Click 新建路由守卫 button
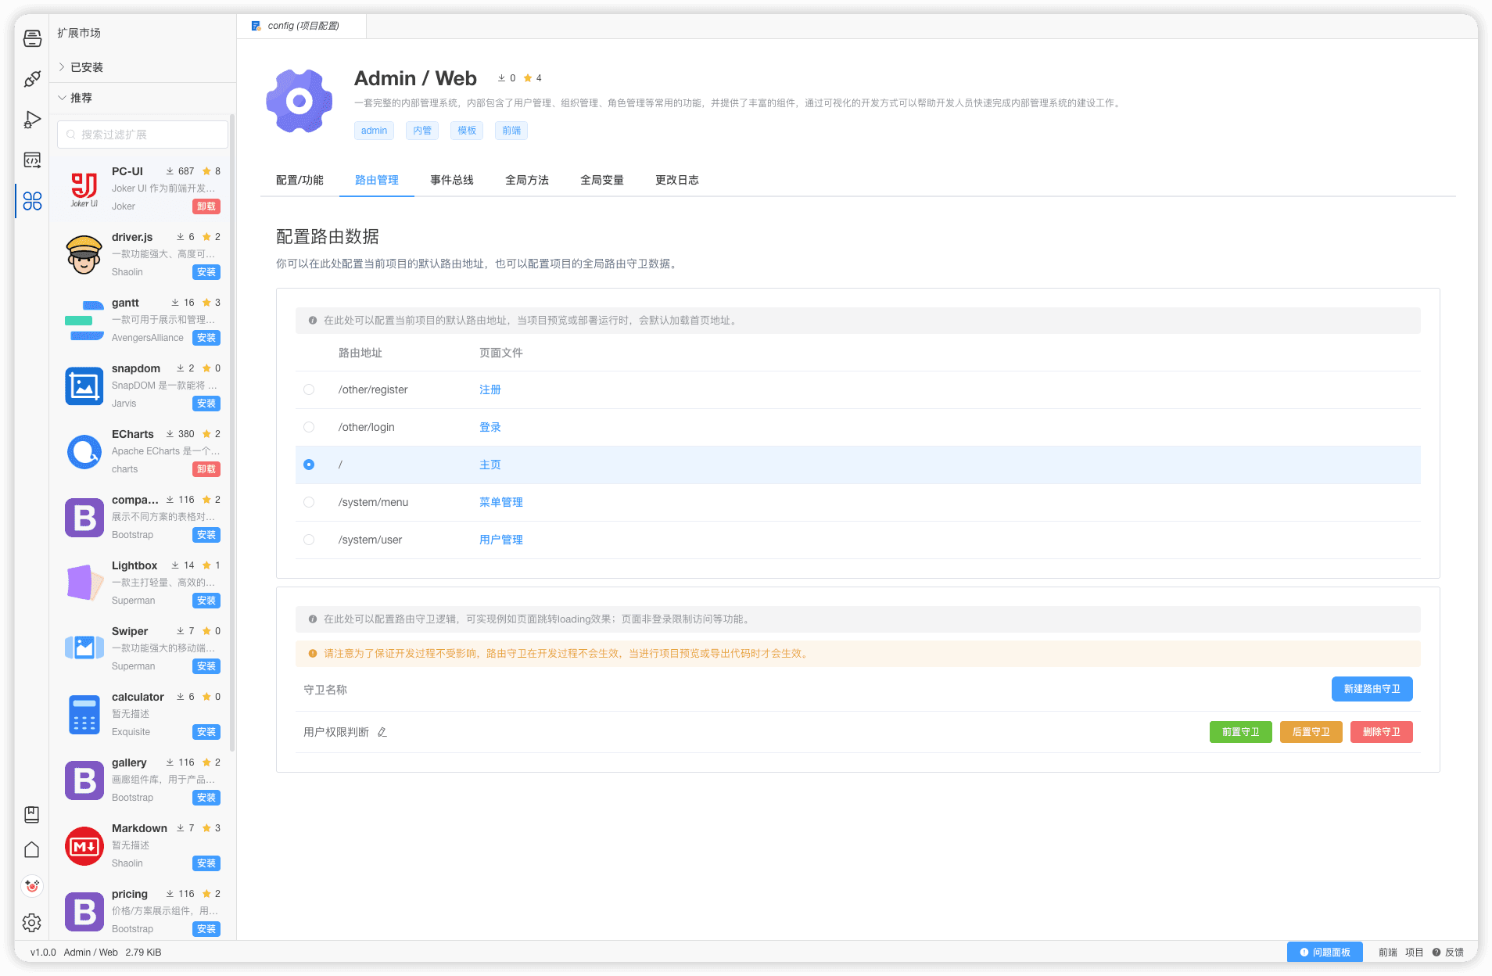 (1372, 689)
